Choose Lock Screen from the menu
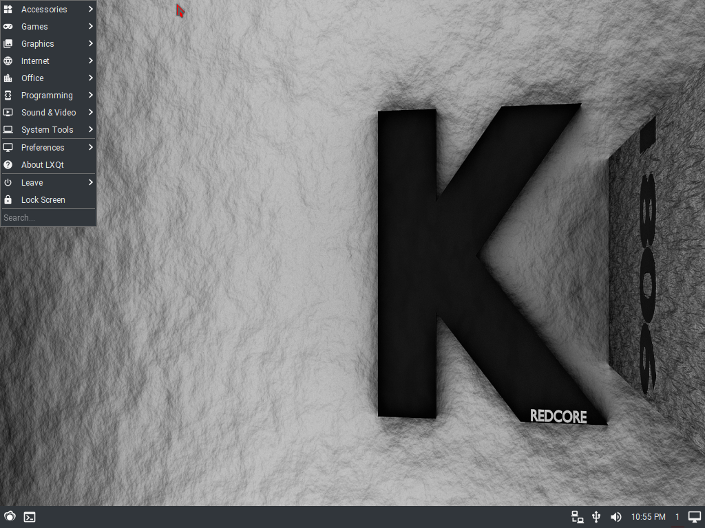This screenshot has width=705, height=528. pyautogui.click(x=48, y=200)
